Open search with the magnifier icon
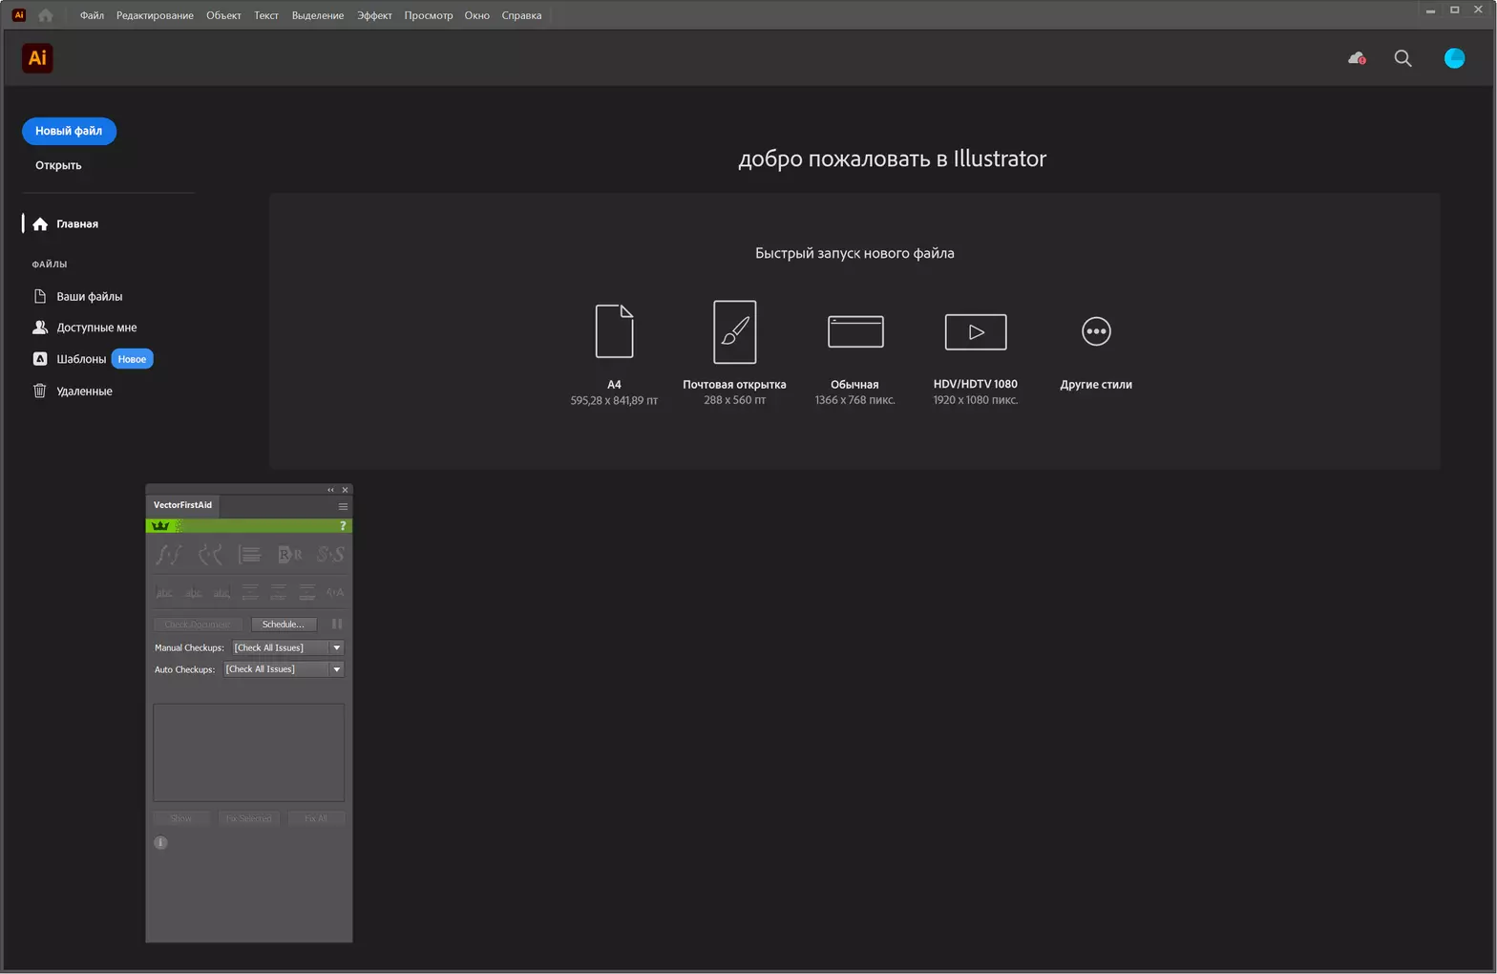This screenshot has width=1497, height=974. coord(1402,58)
